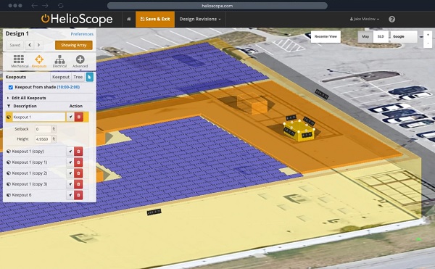Delete Keepout 1
This screenshot has height=269, width=435.
(79, 117)
